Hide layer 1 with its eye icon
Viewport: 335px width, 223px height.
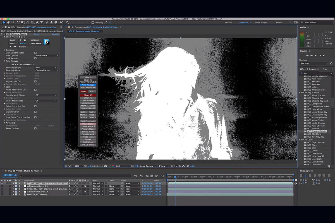point(2,183)
